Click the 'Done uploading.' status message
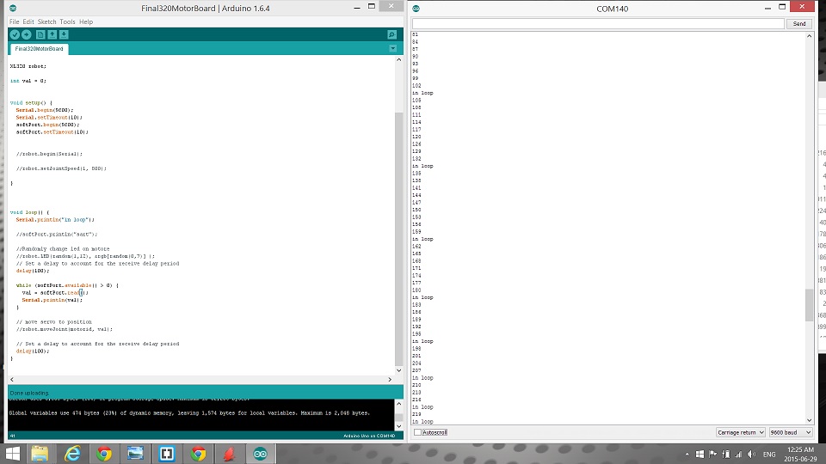Image resolution: width=826 pixels, height=464 pixels. pos(29,393)
